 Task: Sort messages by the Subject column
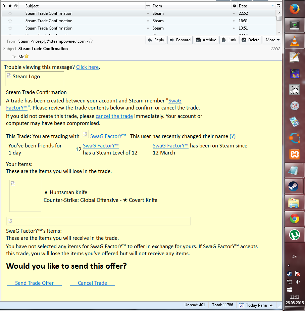[84, 6]
